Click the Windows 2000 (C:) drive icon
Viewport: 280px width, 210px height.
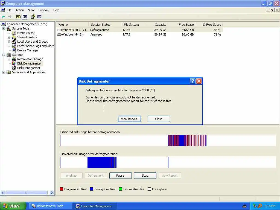pos(59,30)
